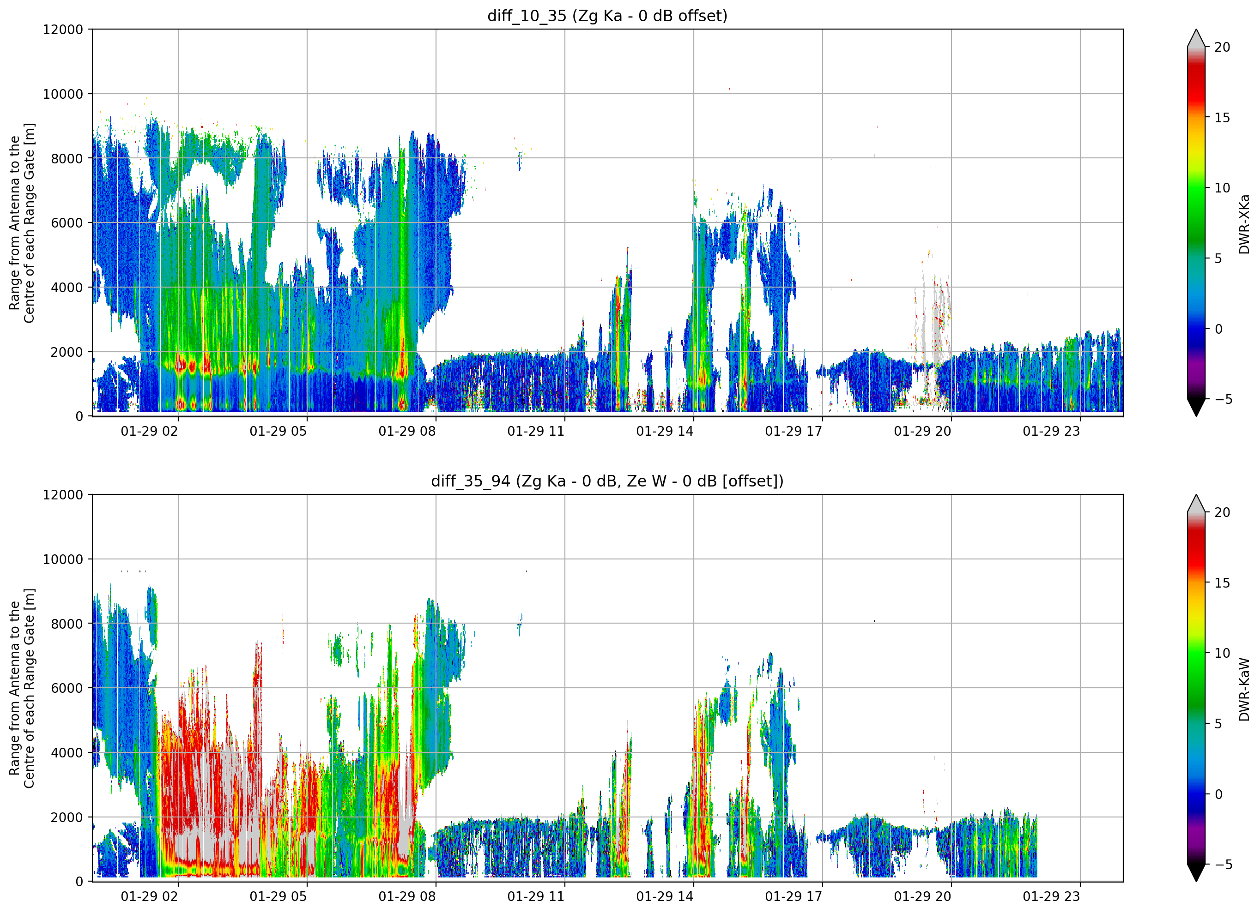Click '01-29 20' under the diff_10_35 plot
Image resolution: width=1260 pixels, height=913 pixels.
[x=923, y=432]
